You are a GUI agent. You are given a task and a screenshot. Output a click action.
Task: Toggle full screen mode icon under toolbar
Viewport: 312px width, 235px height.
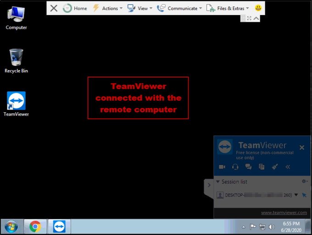coord(249,18)
